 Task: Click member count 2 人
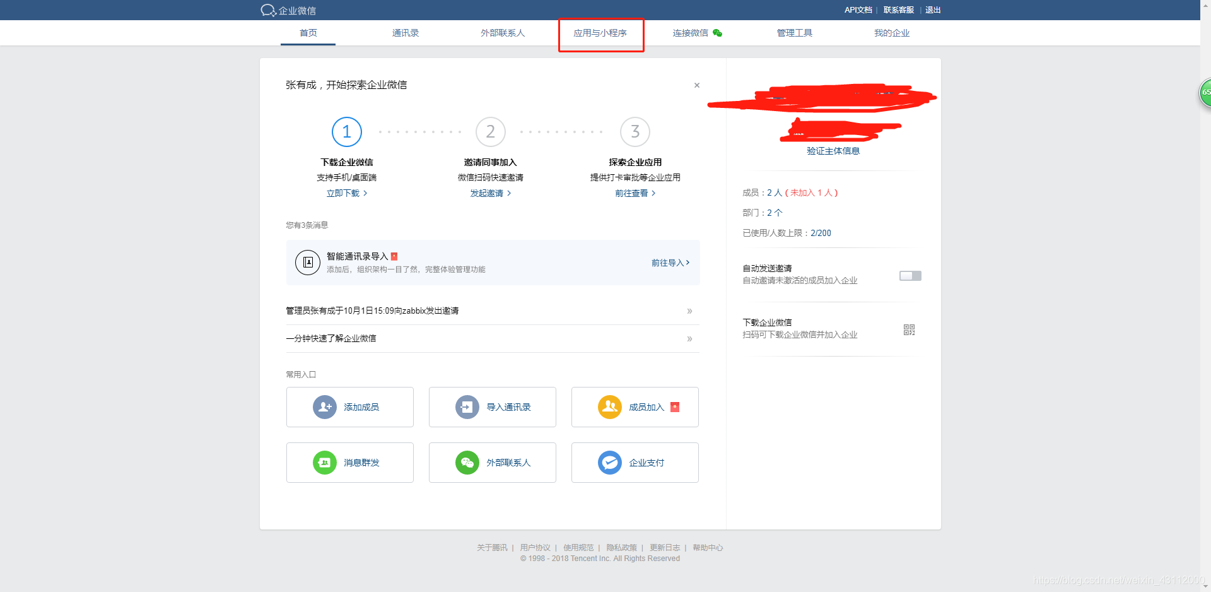coord(774,192)
